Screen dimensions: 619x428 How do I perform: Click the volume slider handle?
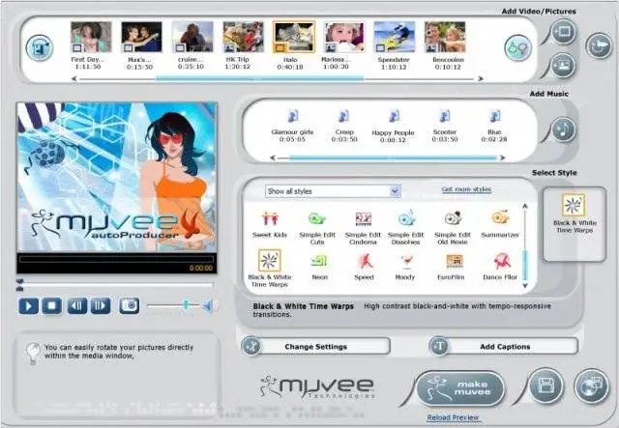point(185,305)
